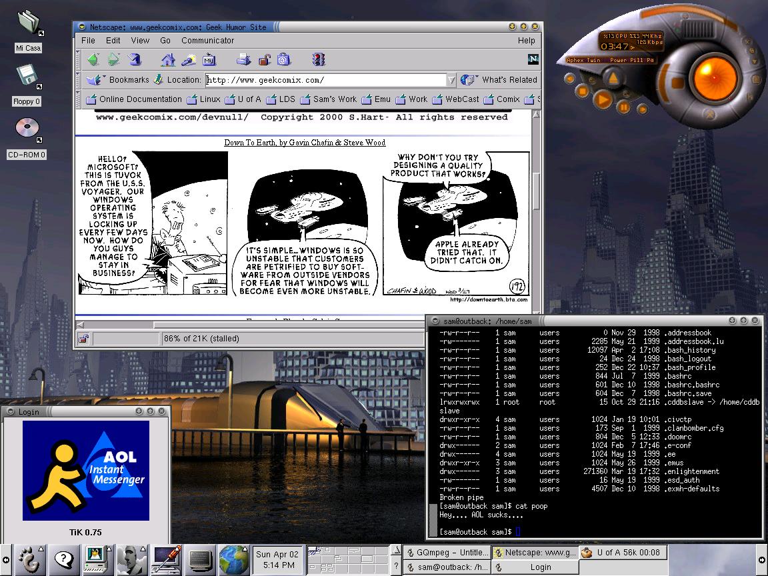Open the Bookmarks dropdown in Netscape
This screenshot has width=768, height=576.
[117, 79]
